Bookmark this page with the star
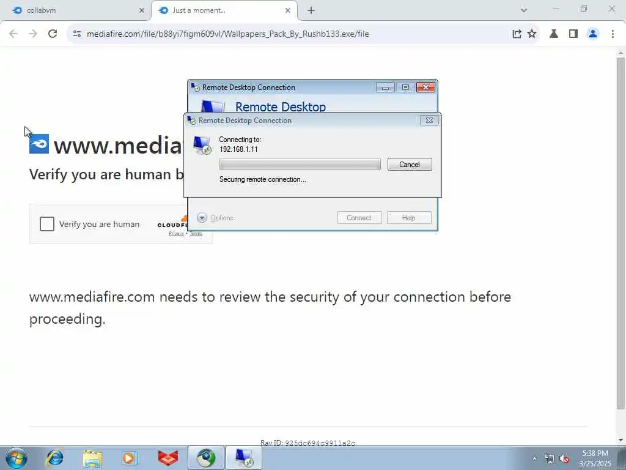Viewport: 626px width, 470px height. click(532, 34)
